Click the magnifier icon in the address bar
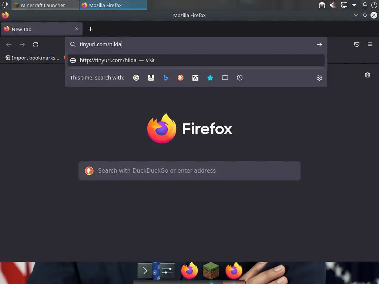Screen dimensions: 379x284 tap(73, 44)
